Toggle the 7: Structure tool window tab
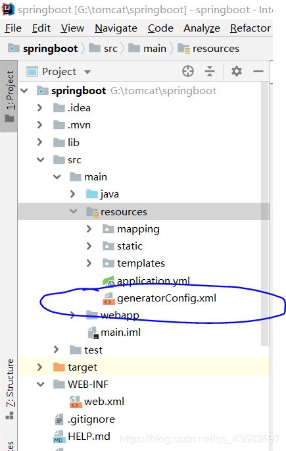Image resolution: width=286 pixels, height=451 pixels. pyautogui.click(x=9, y=389)
